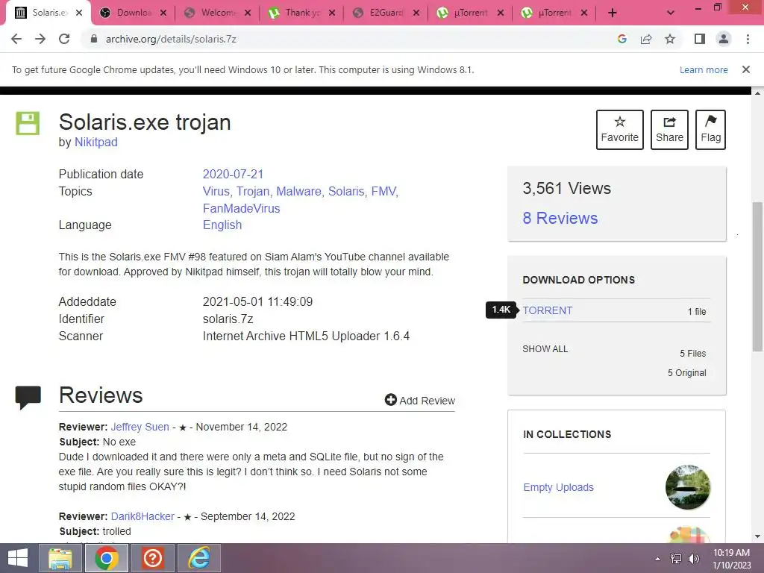Click the English language link

pos(222,225)
